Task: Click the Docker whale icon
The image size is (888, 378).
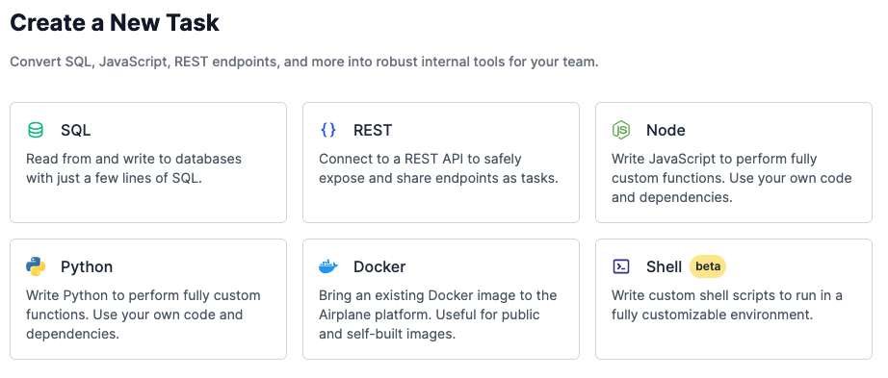Action: point(327,266)
